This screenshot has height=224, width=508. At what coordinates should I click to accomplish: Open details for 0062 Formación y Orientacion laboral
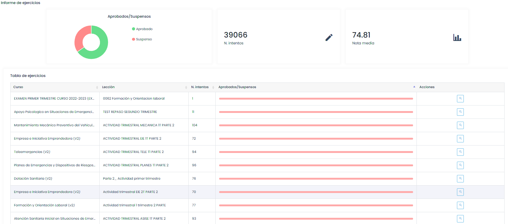460,99
